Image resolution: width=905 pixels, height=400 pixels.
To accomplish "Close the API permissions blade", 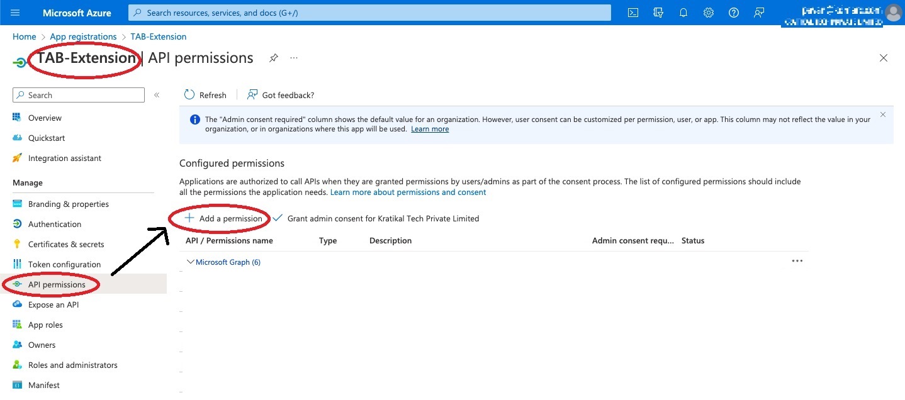I will (884, 58).
